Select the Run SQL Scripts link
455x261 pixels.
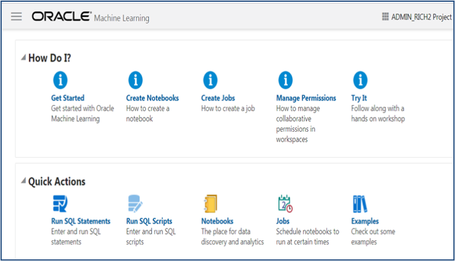point(149,221)
